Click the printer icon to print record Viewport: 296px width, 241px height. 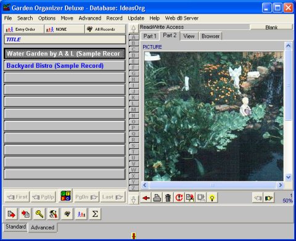tap(157, 198)
